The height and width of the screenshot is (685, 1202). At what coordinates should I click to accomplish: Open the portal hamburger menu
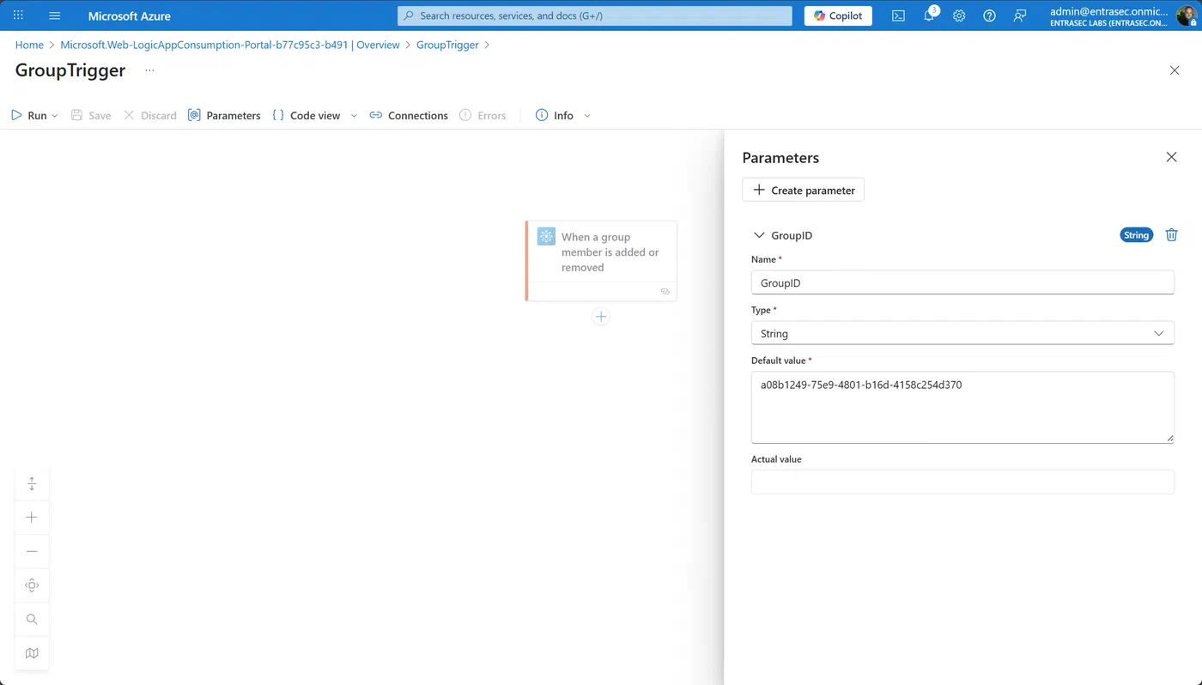click(55, 15)
